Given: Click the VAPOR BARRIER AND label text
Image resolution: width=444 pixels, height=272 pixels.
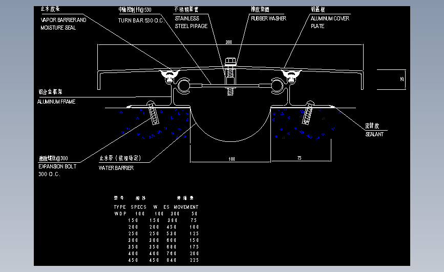Looking at the screenshot, I should 64,20.
